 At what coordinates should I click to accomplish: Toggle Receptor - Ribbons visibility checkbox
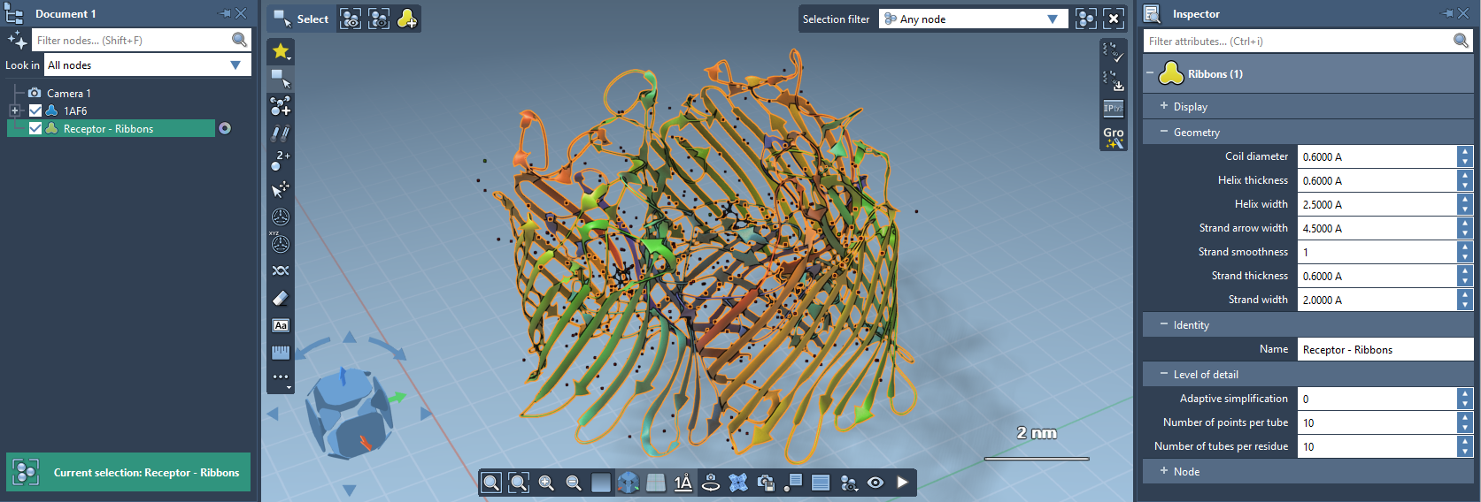click(35, 128)
